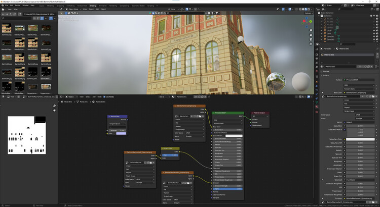The width and height of the screenshot is (380, 207).
Task: Hide Circle object in outliner
Action: point(374,31)
